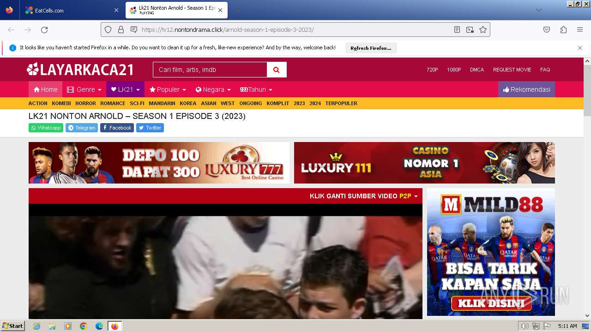Image resolution: width=591 pixels, height=332 pixels.
Task: Share via Facebook button
Action: [x=117, y=128]
